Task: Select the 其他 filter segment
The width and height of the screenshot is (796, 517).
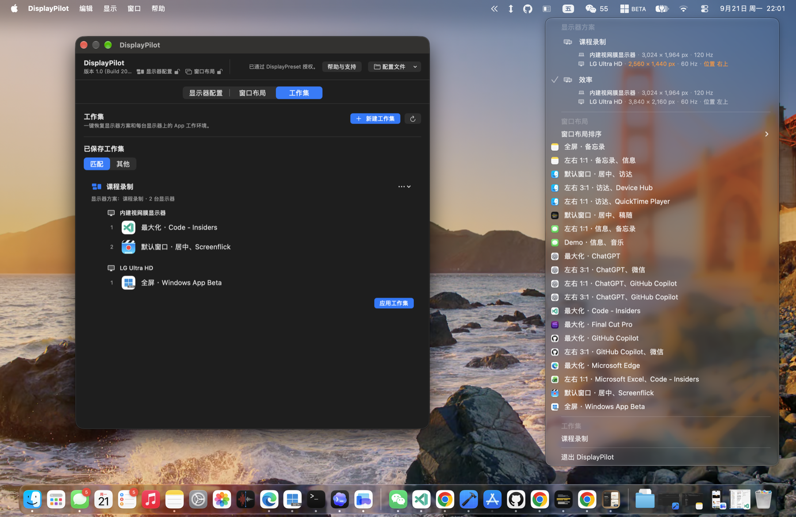Action: point(123,164)
